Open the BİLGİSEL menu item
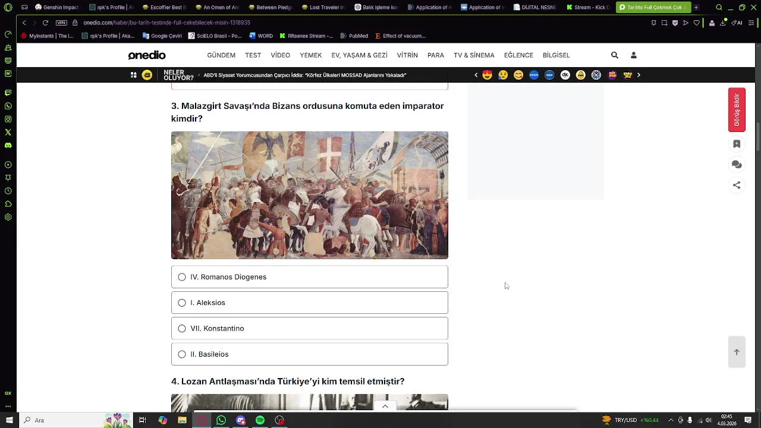The height and width of the screenshot is (428, 761). 556,55
